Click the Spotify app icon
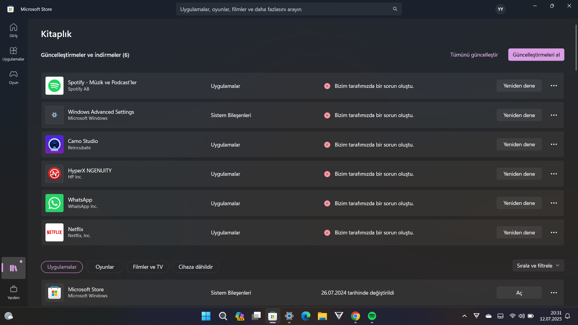 54,86
